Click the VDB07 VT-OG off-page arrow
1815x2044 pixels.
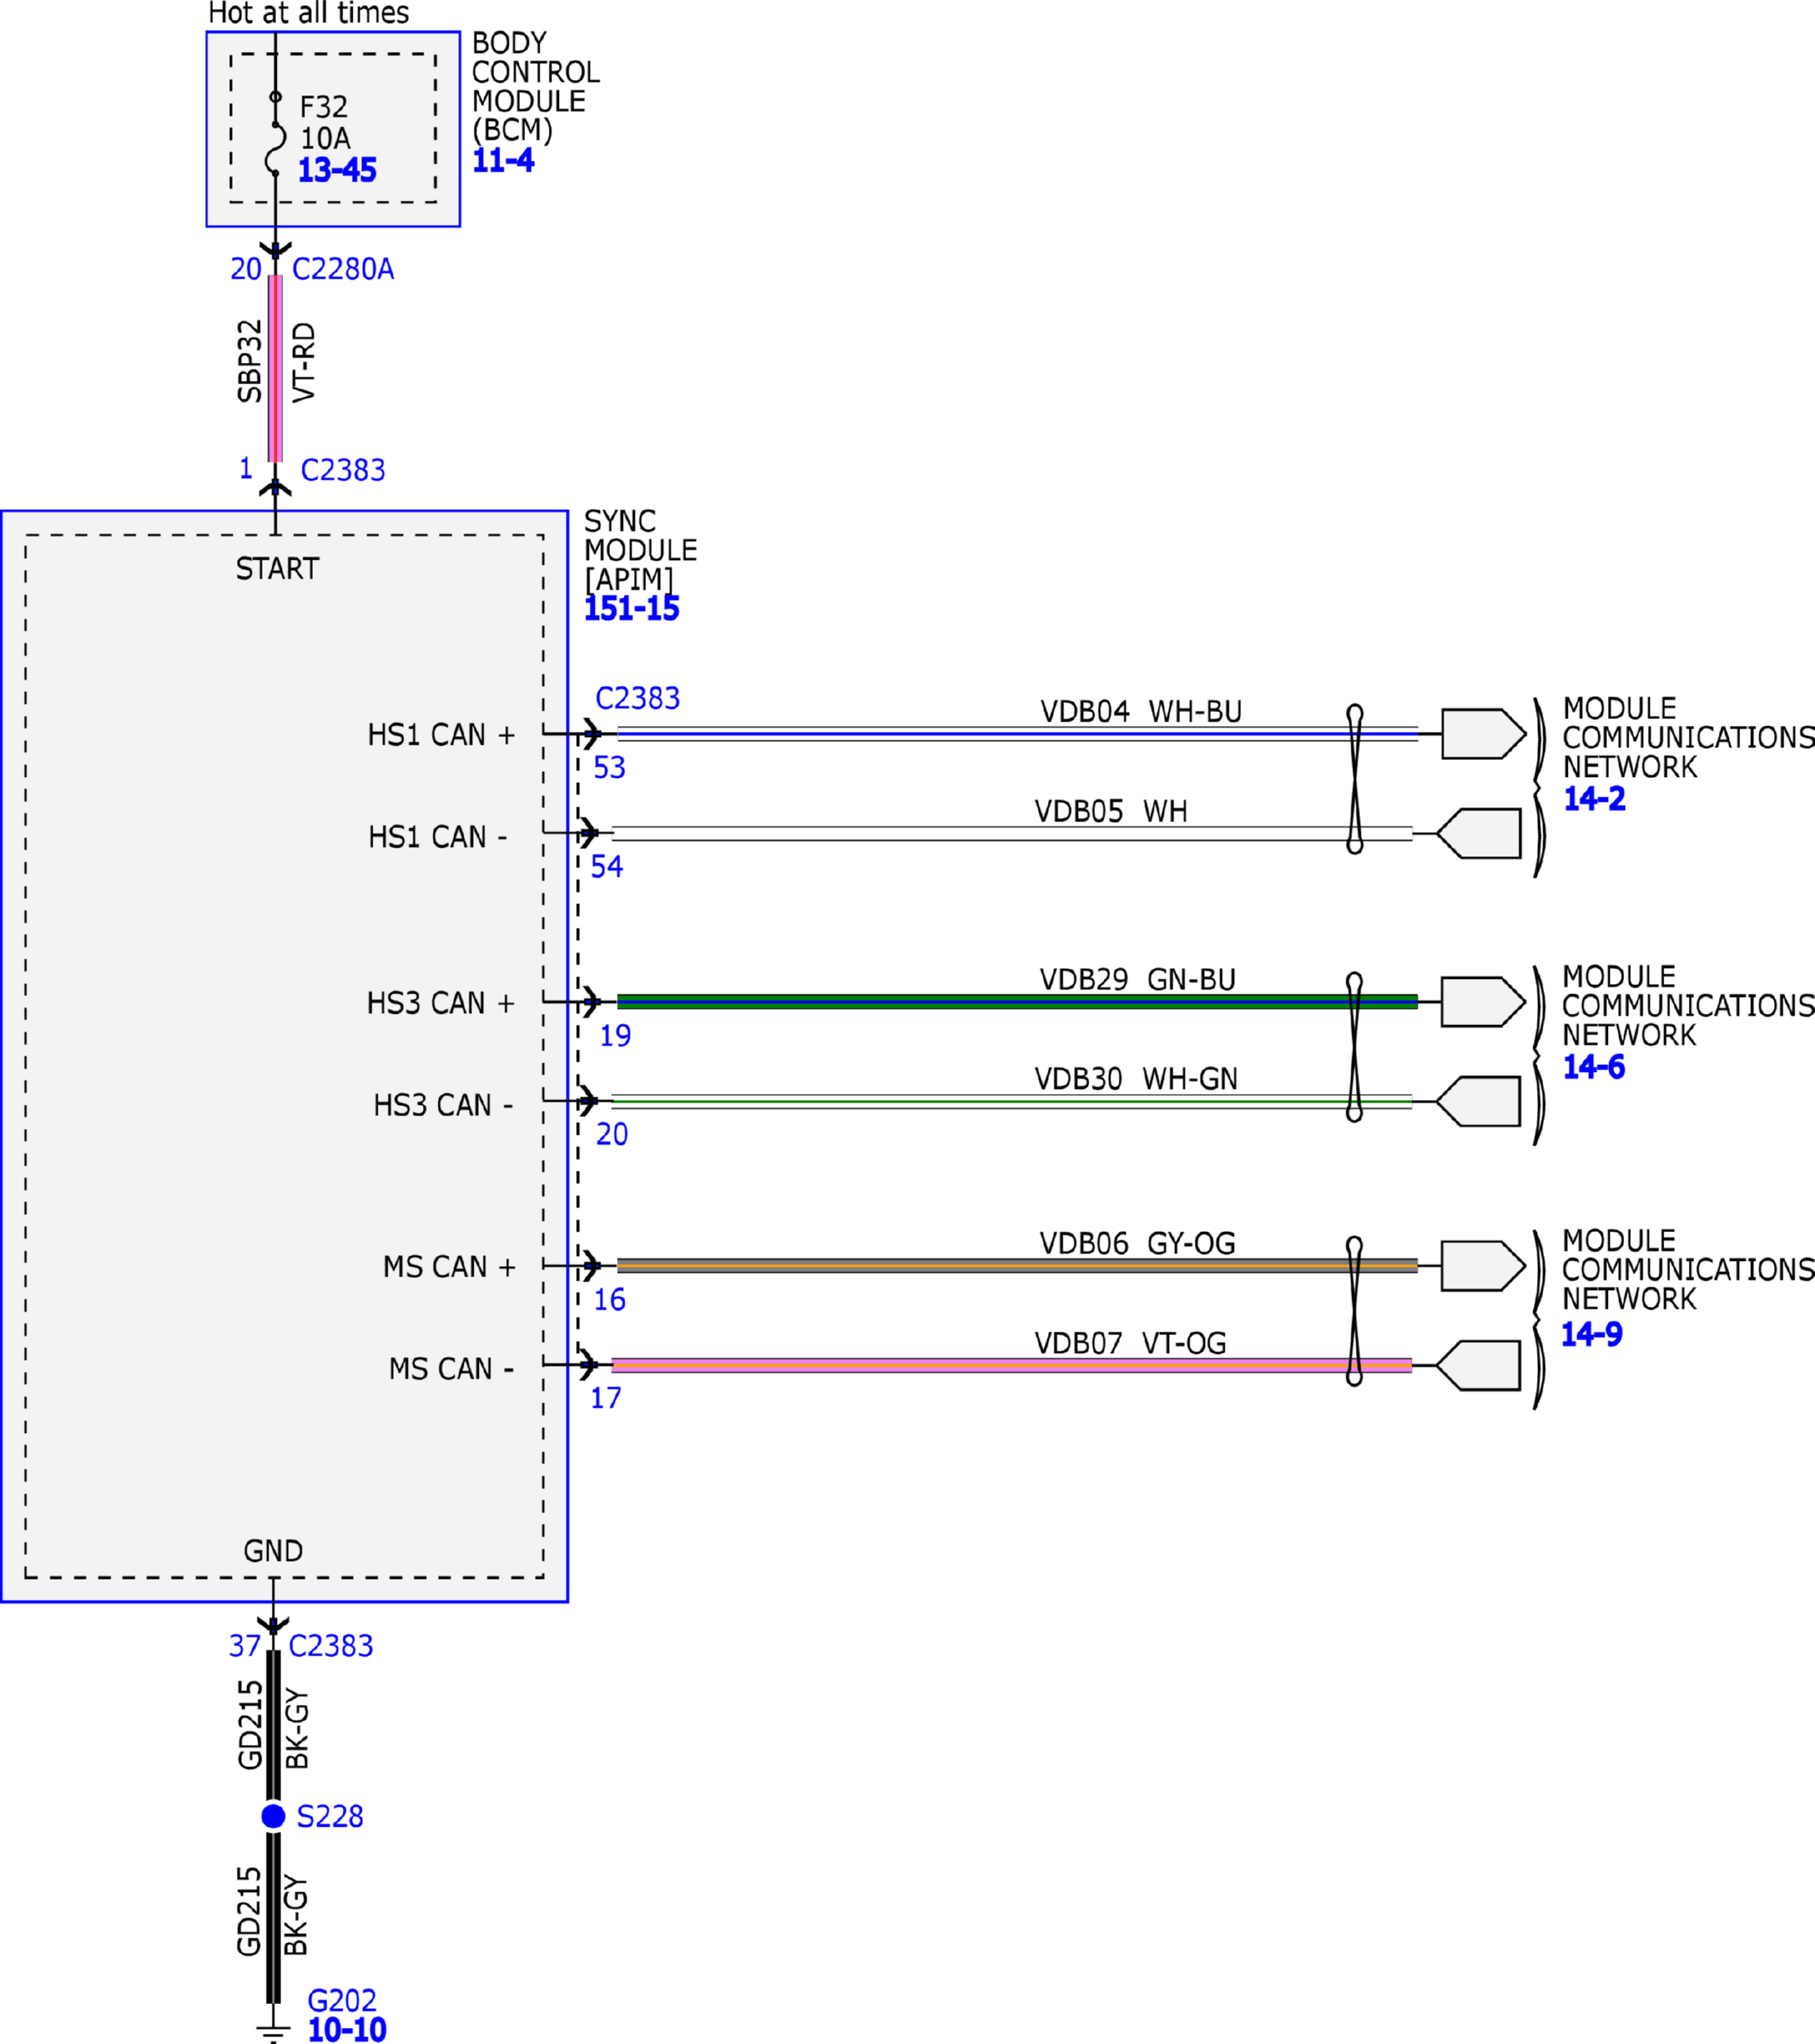[1479, 1365]
